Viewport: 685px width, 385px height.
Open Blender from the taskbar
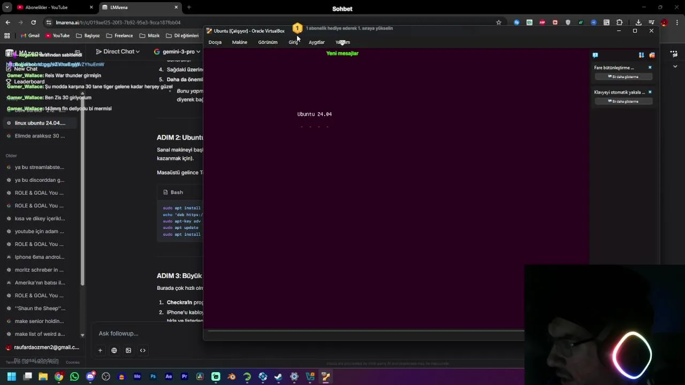coord(231,376)
